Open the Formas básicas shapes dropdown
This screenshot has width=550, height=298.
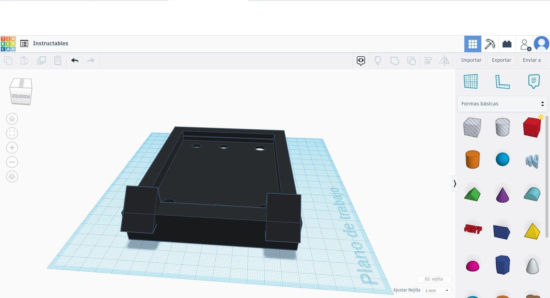pyautogui.click(x=502, y=104)
